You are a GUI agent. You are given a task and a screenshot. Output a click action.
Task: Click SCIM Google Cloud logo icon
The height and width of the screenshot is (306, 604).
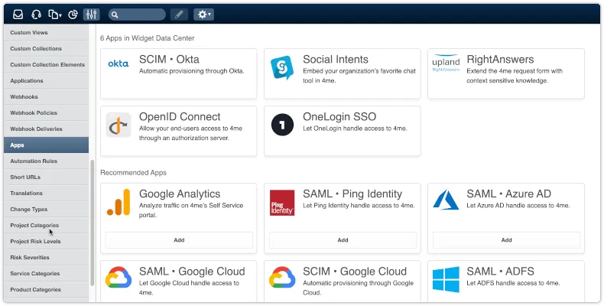pyautogui.click(x=282, y=277)
